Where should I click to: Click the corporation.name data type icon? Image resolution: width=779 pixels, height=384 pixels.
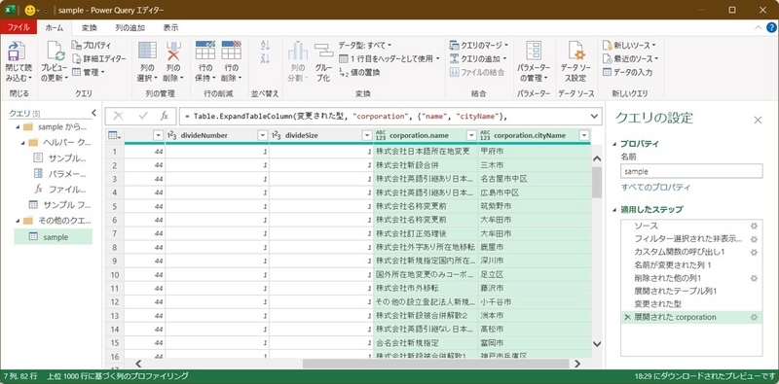tap(381, 135)
